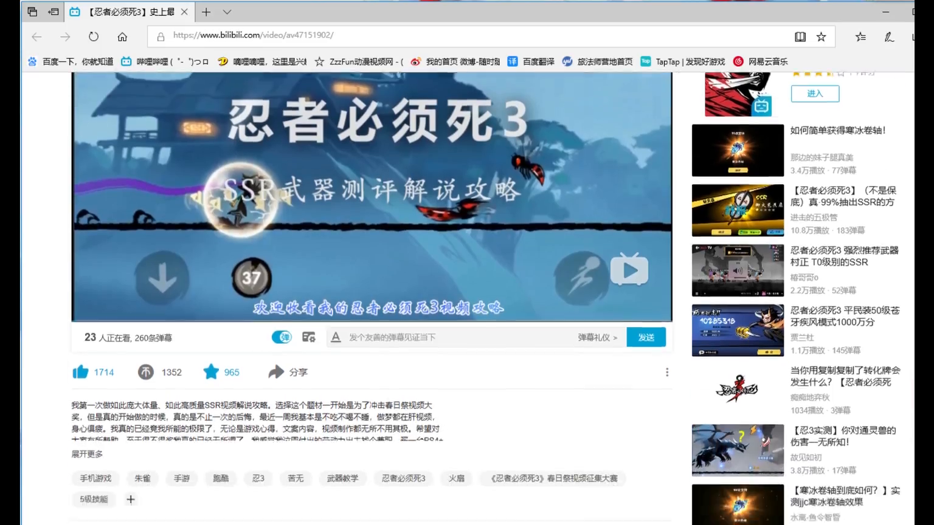Image resolution: width=934 pixels, height=525 pixels.
Task: Open ZzzFun动漫视频网 bookmark
Action: click(x=359, y=61)
